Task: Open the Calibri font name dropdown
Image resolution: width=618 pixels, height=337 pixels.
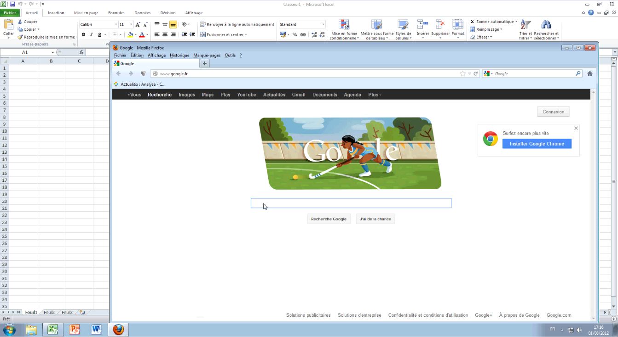Action: (116, 24)
